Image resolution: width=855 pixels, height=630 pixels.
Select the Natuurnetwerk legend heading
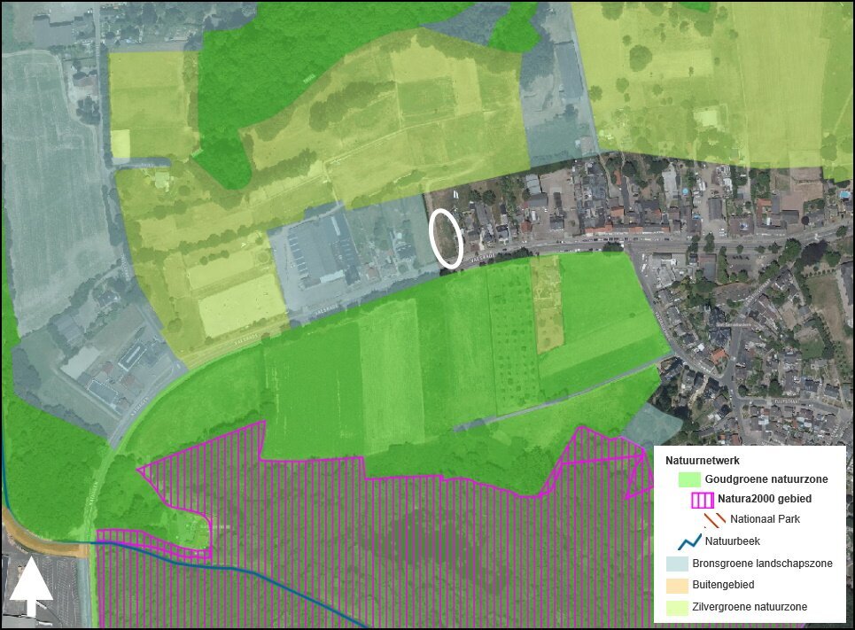pos(702,461)
